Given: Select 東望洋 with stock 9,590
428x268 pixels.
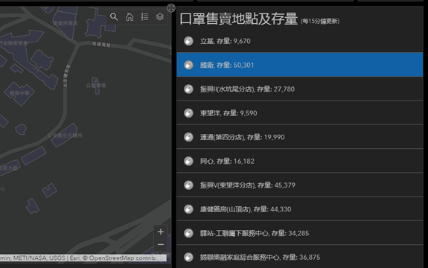Looking at the screenshot, I should tap(300, 113).
